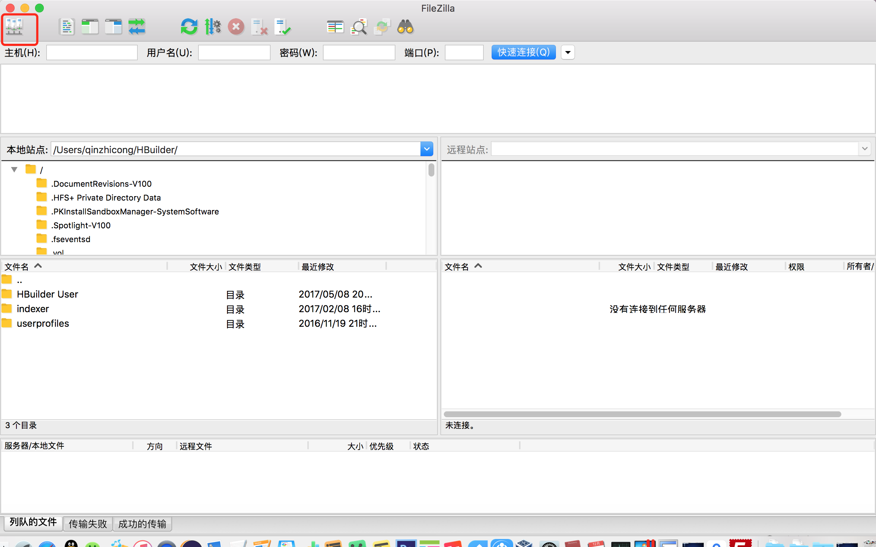Collapse the root / tree node triangle
Viewport: 876px width, 547px height.
[x=14, y=170]
